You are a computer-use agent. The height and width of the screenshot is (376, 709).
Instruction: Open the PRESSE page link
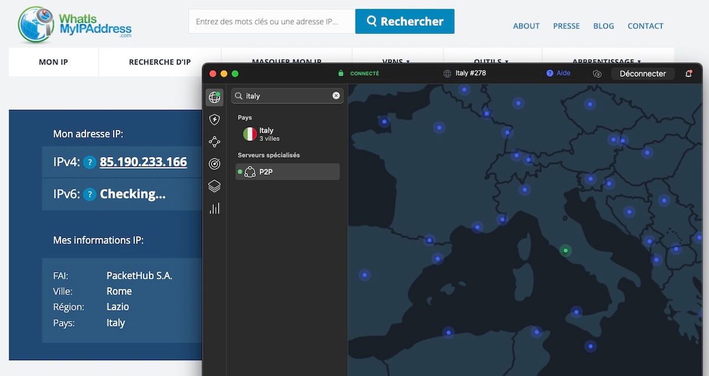pyautogui.click(x=566, y=26)
